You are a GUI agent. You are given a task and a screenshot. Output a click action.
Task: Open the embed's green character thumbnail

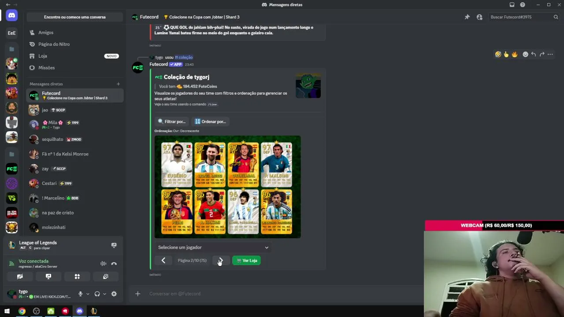coord(308,85)
